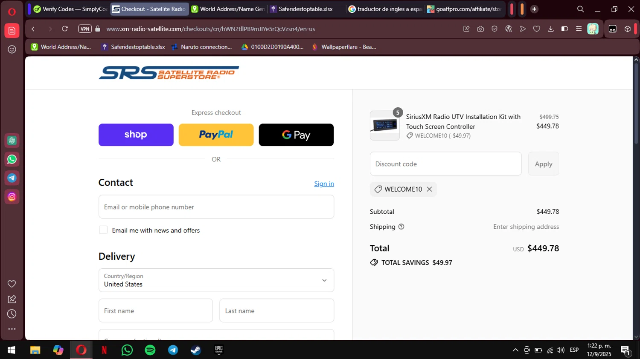640x359 pixels.
Task: Open a new tab with plus button
Action: [534, 9]
